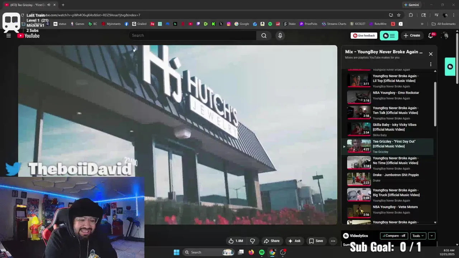Open the PrizePicks bookmark

pos(308,24)
